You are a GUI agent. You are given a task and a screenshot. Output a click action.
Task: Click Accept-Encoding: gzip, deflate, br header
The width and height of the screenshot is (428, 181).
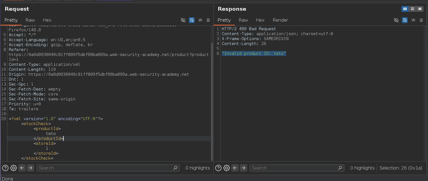point(51,45)
